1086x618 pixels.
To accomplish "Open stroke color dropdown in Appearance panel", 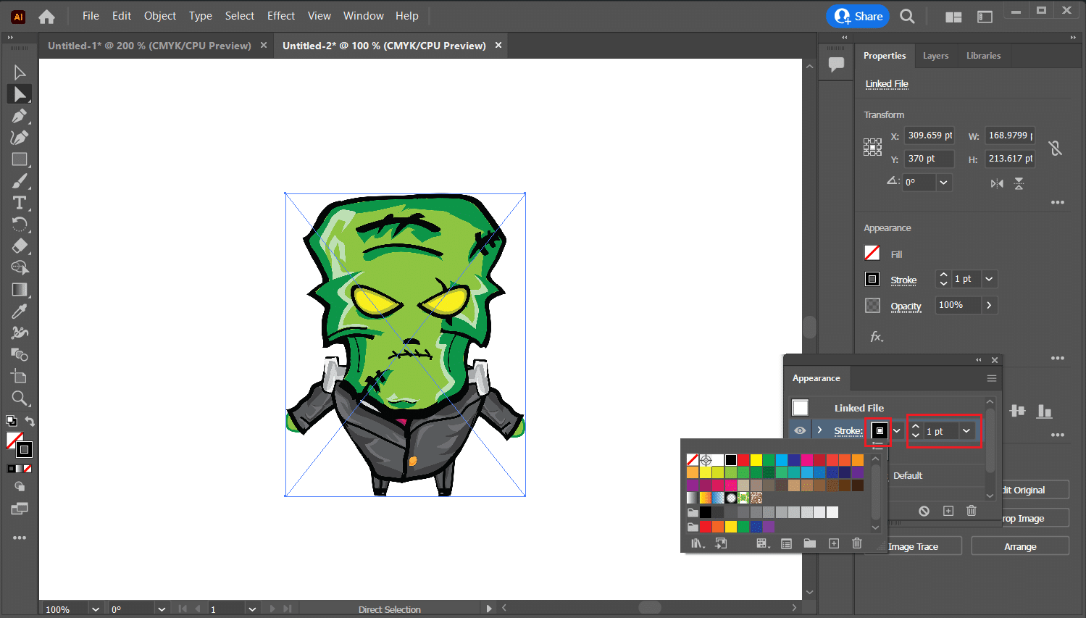I will [897, 430].
